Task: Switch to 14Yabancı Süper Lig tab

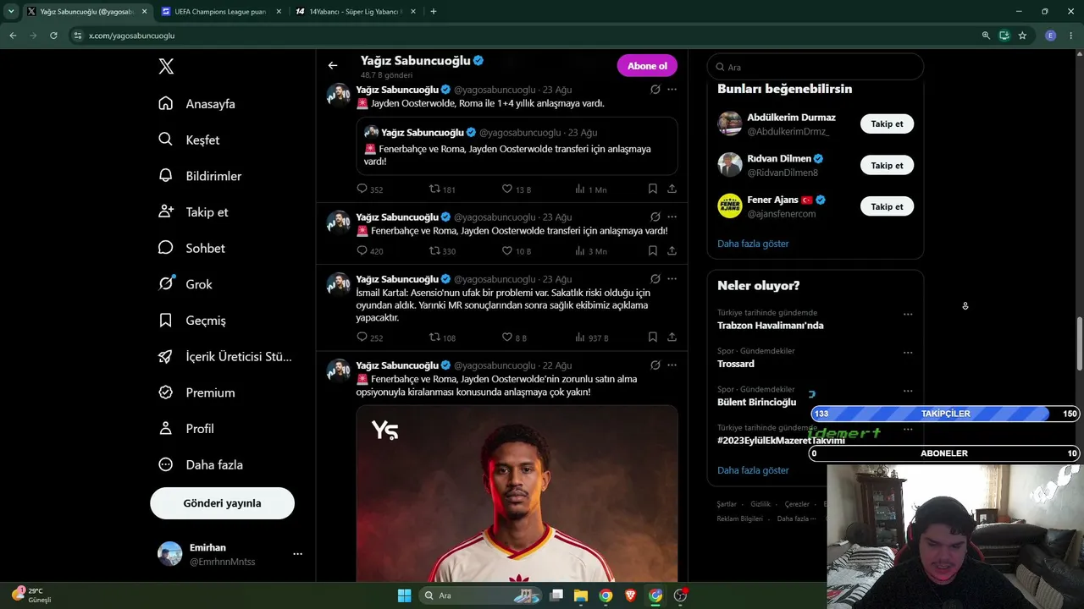Action: point(355,12)
